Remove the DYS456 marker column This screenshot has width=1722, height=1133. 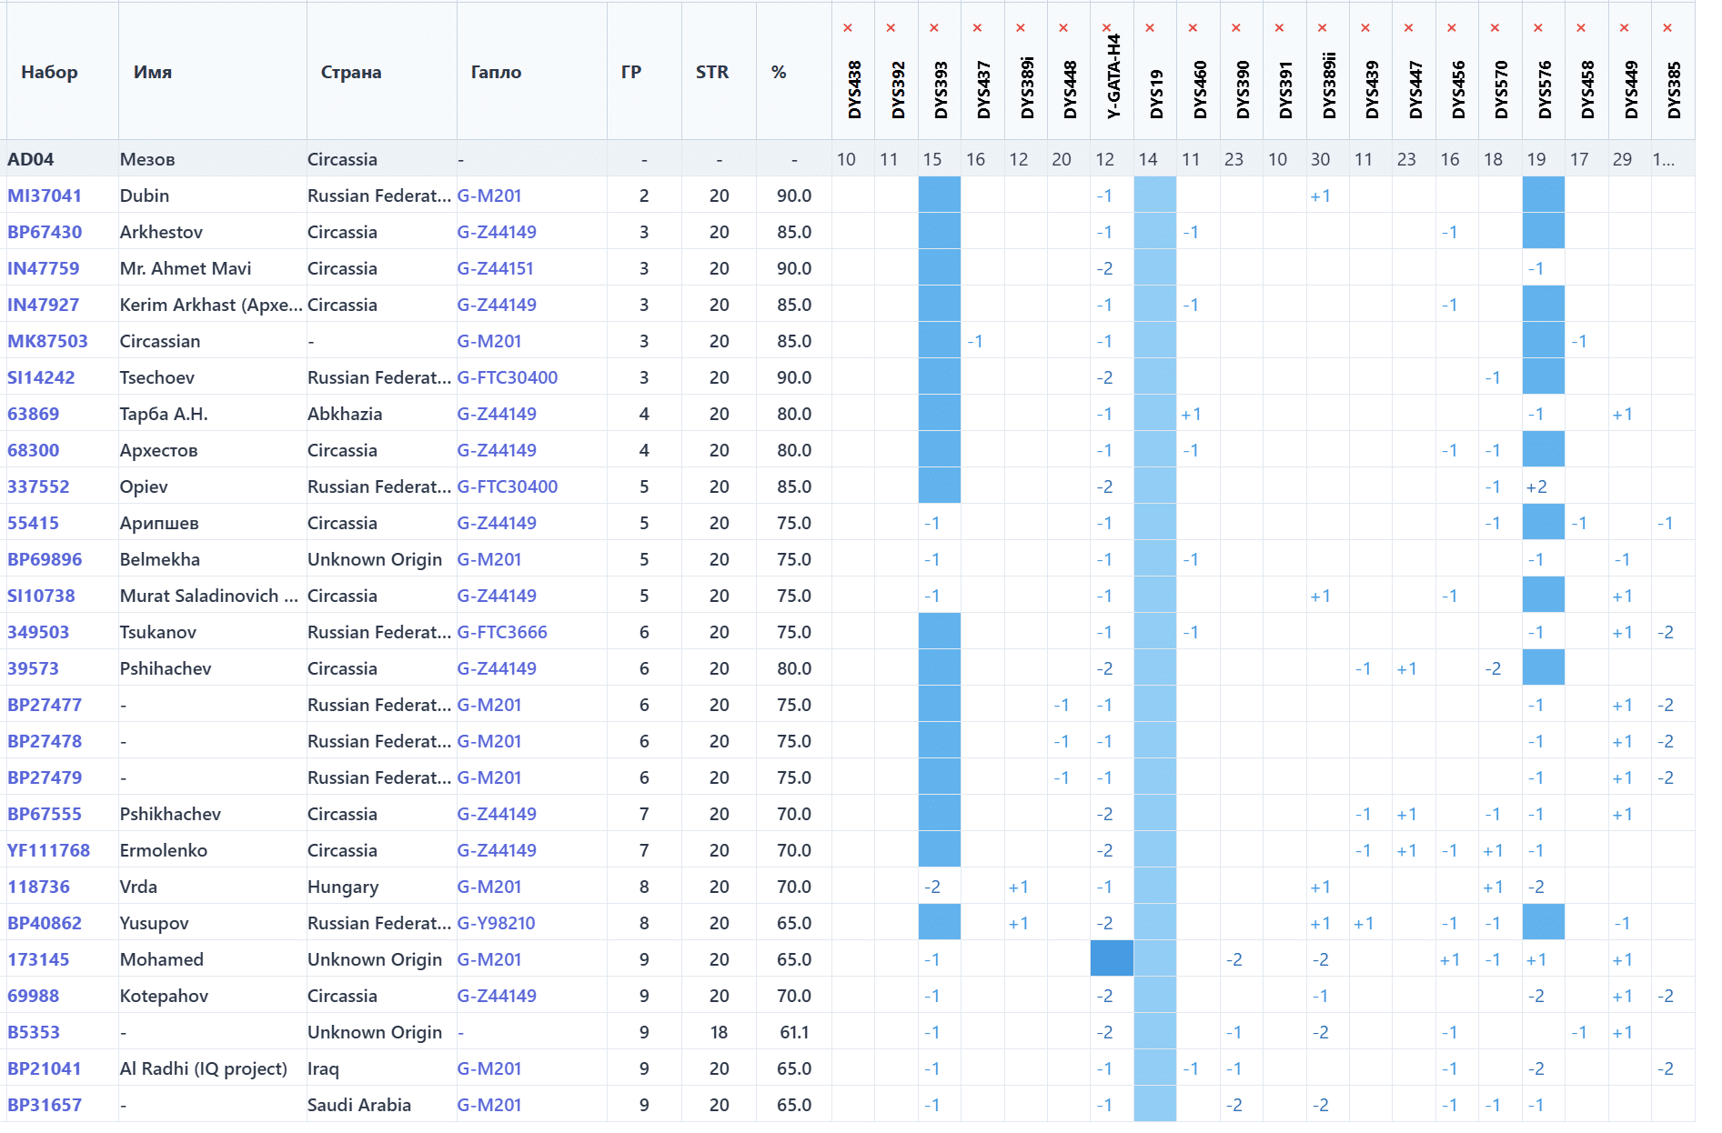click(x=1452, y=28)
